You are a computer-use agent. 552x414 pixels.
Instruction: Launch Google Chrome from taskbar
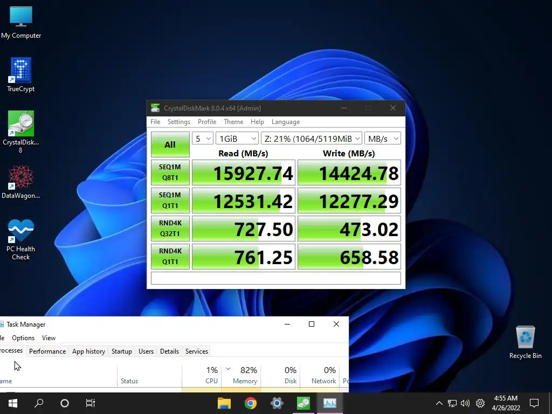tap(250, 403)
